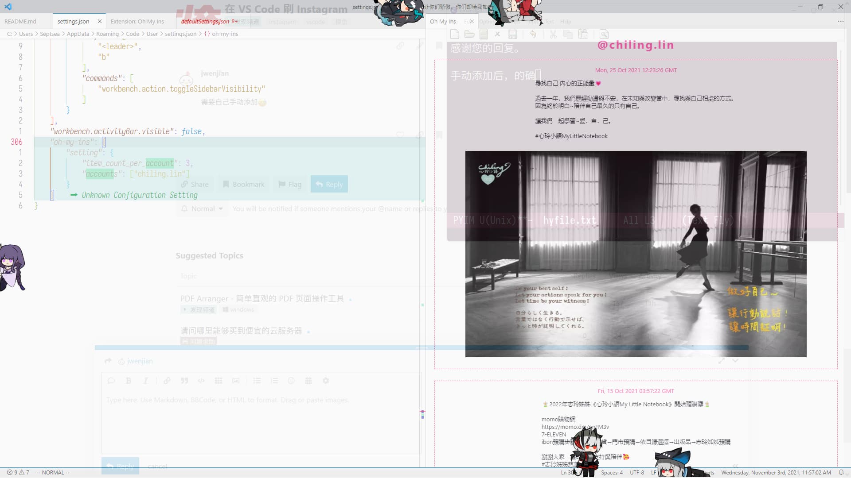Switch to the README.md tab
Screen dimensions: 851x478
[x=20, y=21]
